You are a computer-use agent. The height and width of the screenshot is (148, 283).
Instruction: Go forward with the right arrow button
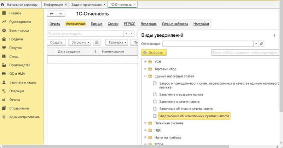point(60,14)
